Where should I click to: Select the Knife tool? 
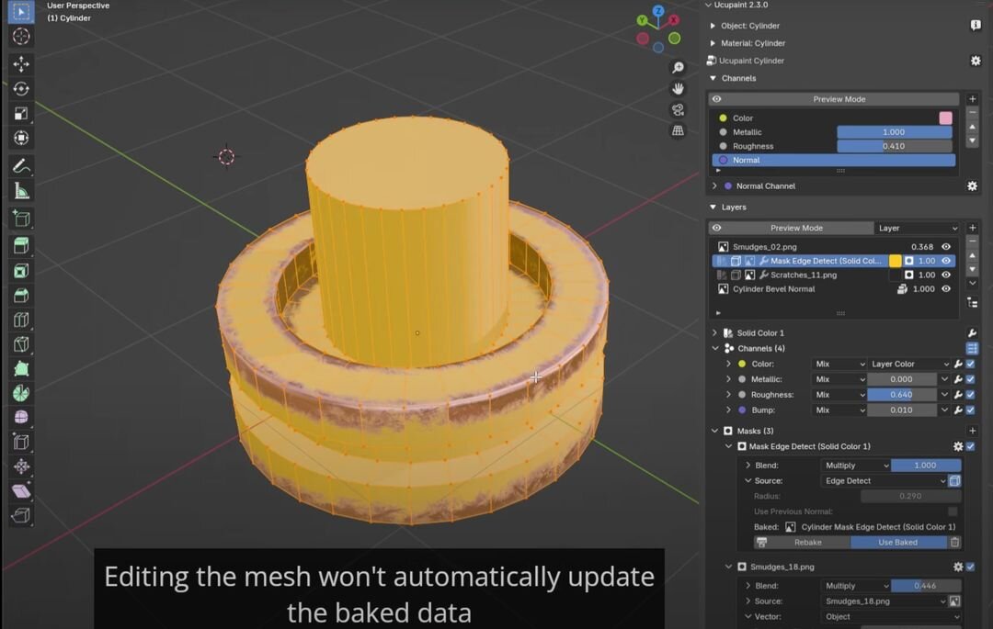point(21,344)
